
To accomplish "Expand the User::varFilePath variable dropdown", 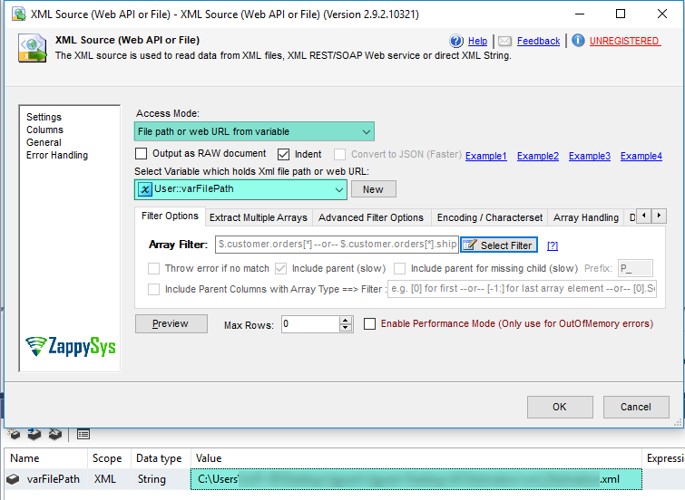I will coord(338,190).
